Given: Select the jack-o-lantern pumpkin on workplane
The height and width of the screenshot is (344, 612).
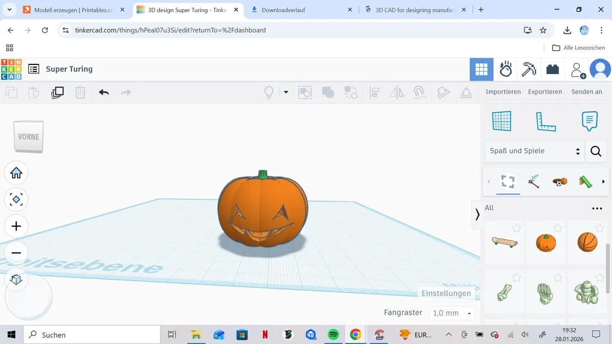Looking at the screenshot, I should coord(263,210).
